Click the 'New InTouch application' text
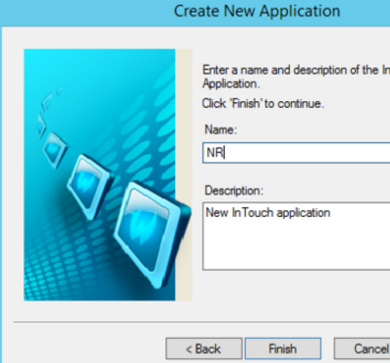 click(267, 213)
